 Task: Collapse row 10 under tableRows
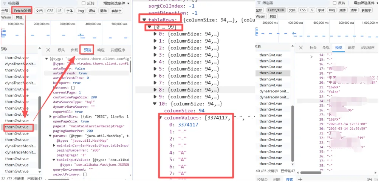155,104
